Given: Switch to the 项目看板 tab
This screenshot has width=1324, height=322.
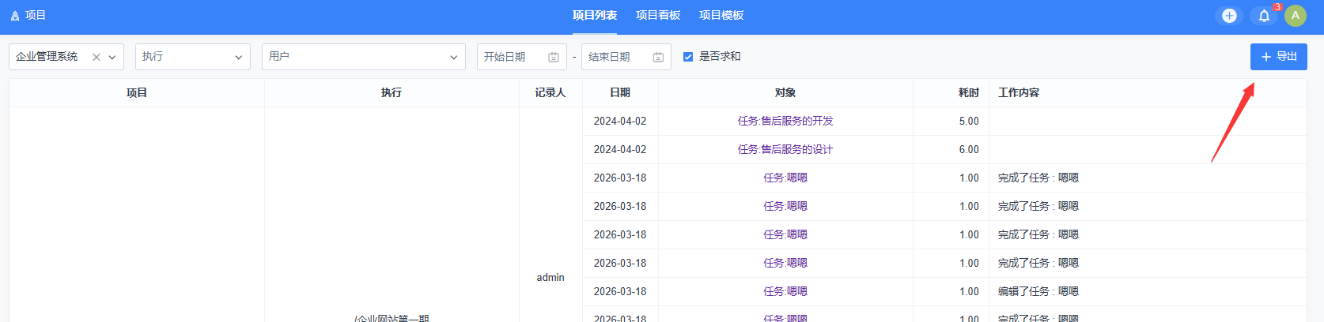Looking at the screenshot, I should [658, 16].
